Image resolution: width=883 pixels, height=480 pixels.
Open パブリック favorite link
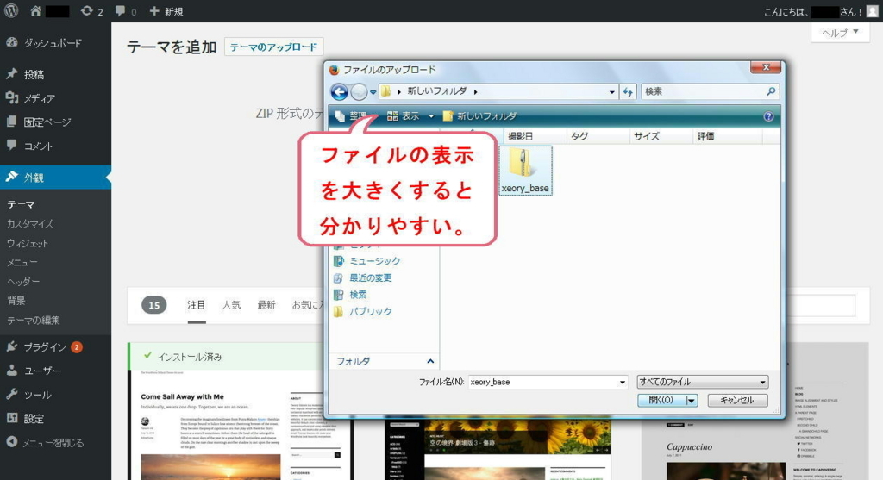(x=363, y=311)
